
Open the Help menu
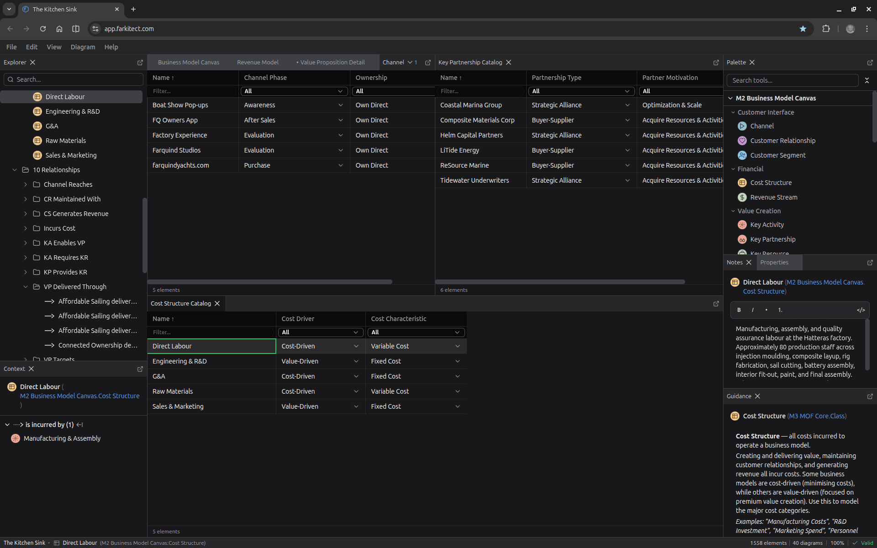111,47
